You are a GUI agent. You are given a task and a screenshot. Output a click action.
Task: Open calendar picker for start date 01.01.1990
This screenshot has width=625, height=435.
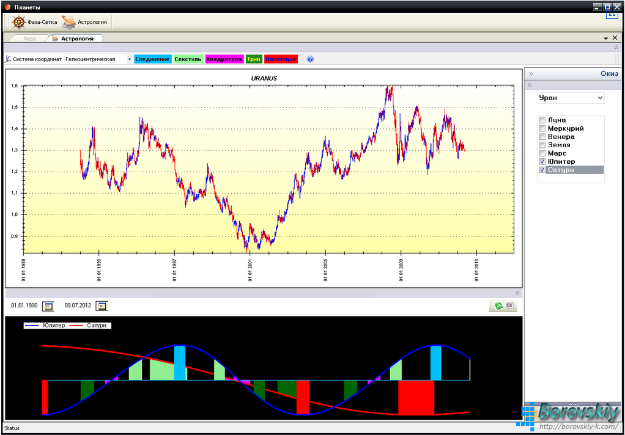pos(48,306)
